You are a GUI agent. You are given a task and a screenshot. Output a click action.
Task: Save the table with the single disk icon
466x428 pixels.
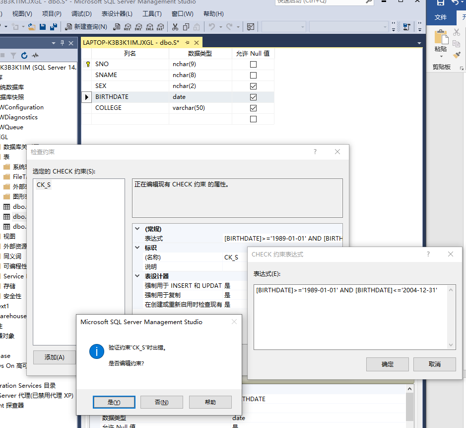[x=43, y=27]
